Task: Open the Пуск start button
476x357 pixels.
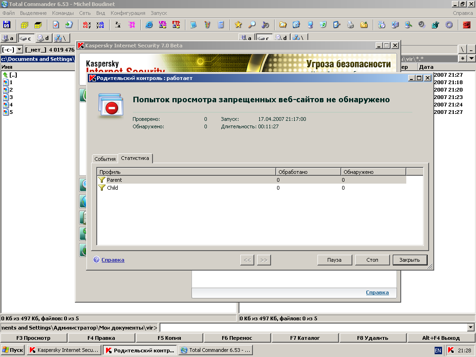Action: click(x=13, y=350)
